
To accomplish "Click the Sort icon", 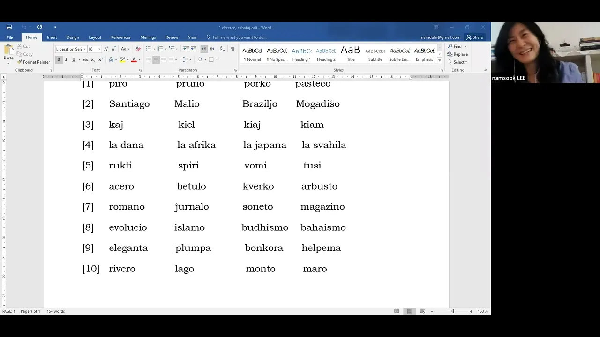I will point(222,49).
